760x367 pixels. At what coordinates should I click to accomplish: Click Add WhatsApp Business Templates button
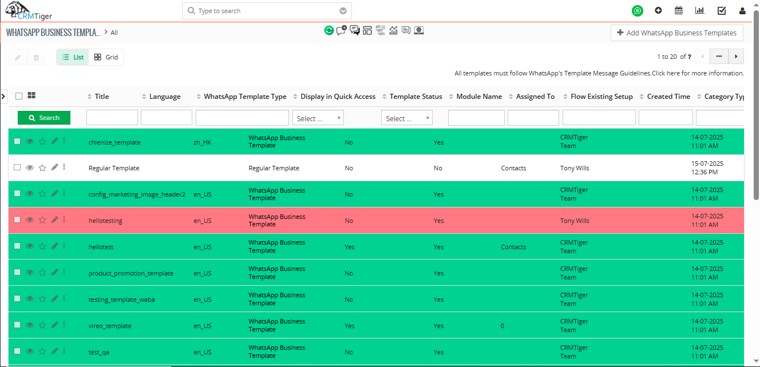[x=677, y=33]
